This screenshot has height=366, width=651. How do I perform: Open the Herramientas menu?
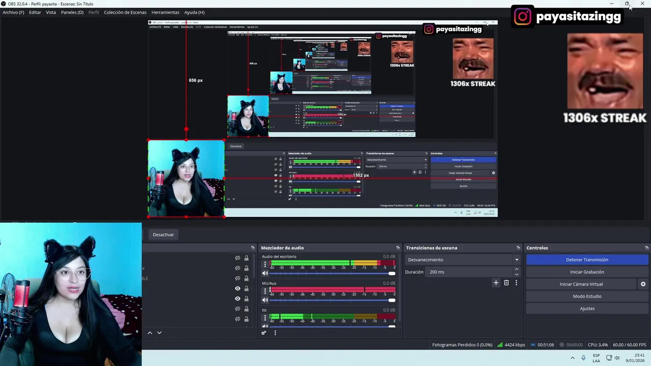165,12
